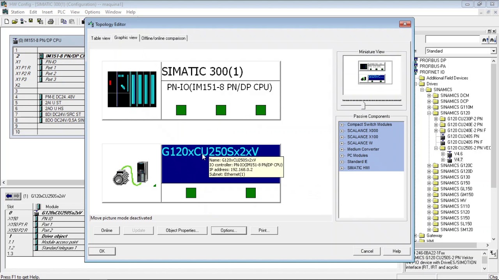This screenshot has width=499, height=280.
Task: Click the Copy toolbar icon
Action: coord(64,21)
